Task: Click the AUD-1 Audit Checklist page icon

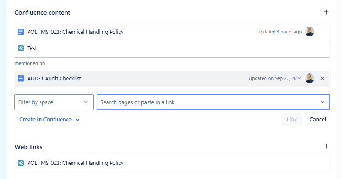Action: pyautogui.click(x=21, y=78)
